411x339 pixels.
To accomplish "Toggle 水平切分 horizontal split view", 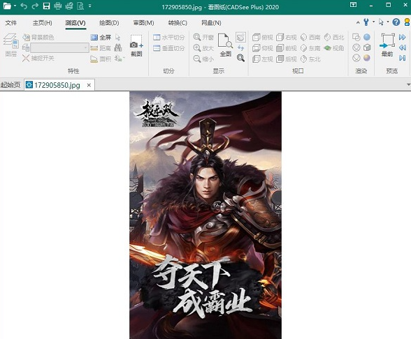I will click(169, 38).
